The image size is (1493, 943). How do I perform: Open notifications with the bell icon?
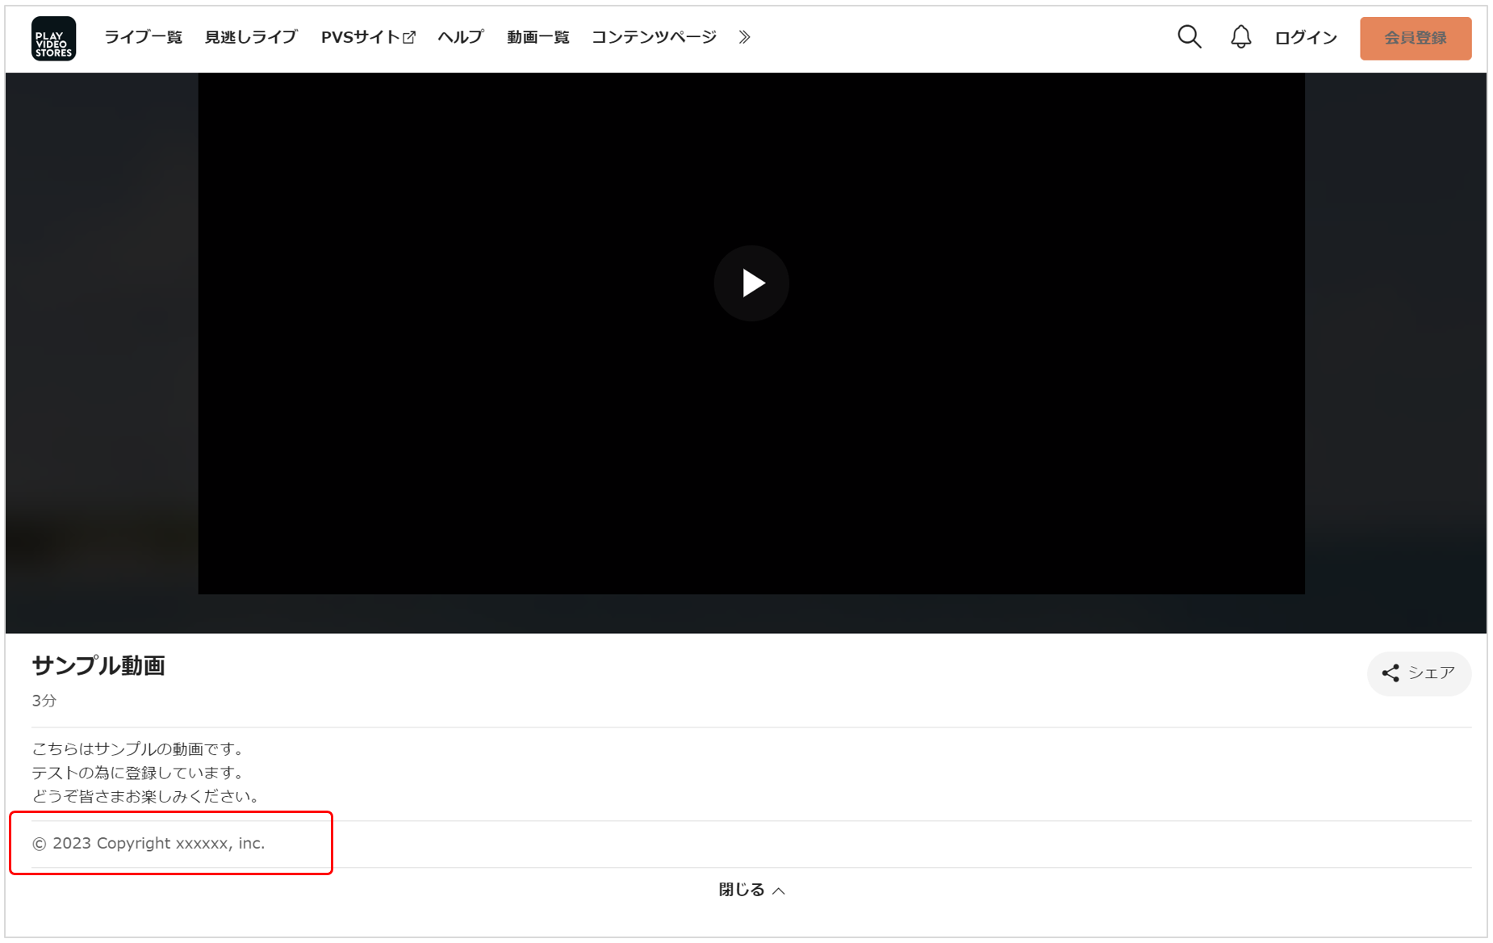[x=1240, y=37]
